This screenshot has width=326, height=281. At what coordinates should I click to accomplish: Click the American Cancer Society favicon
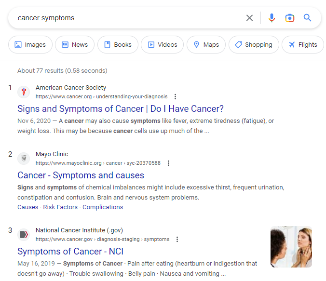[24, 92]
